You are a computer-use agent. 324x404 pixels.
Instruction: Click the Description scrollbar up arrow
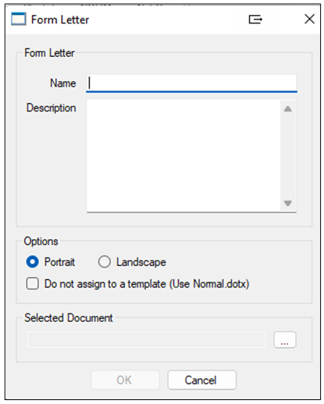point(287,108)
